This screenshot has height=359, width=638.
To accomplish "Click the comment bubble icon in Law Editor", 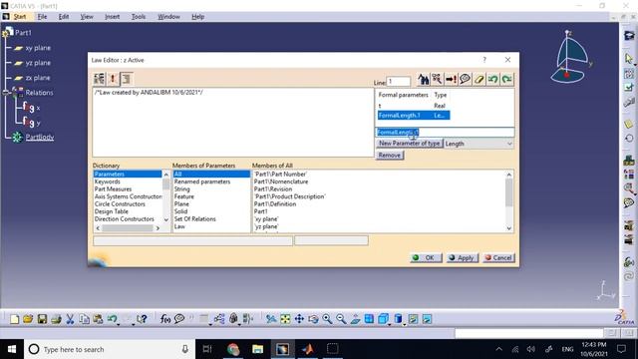I will (466, 79).
